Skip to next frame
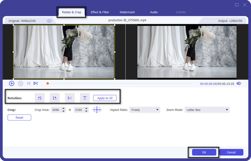The width and height of the screenshot is (251, 161). point(36,83)
